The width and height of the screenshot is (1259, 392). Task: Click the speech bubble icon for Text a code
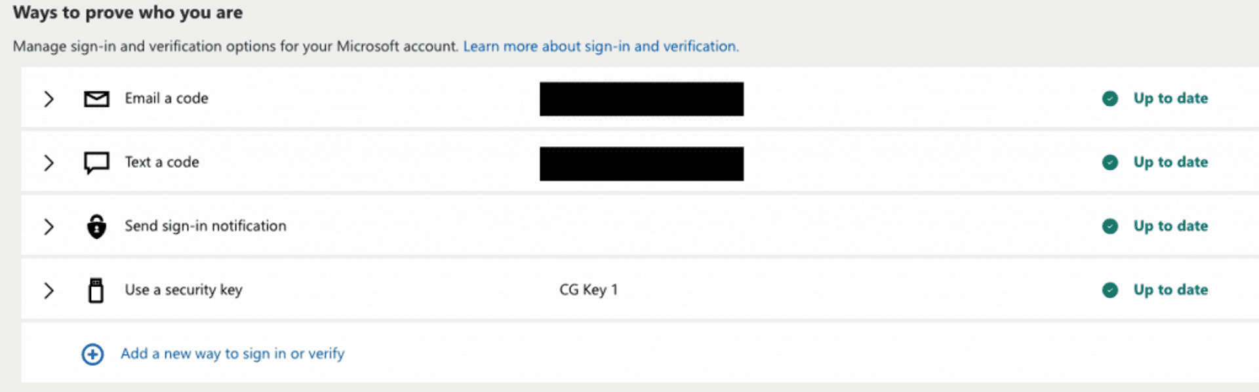click(x=96, y=163)
